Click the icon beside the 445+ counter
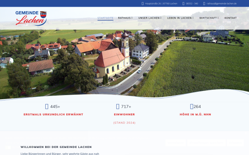Viewport: 249px width, 155px height. (46, 107)
